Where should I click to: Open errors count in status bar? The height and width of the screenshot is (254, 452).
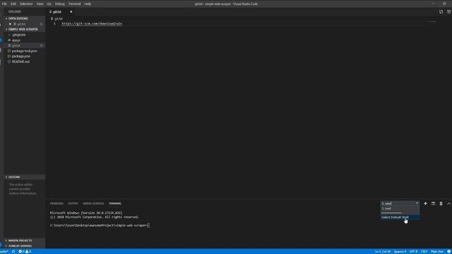point(22,251)
